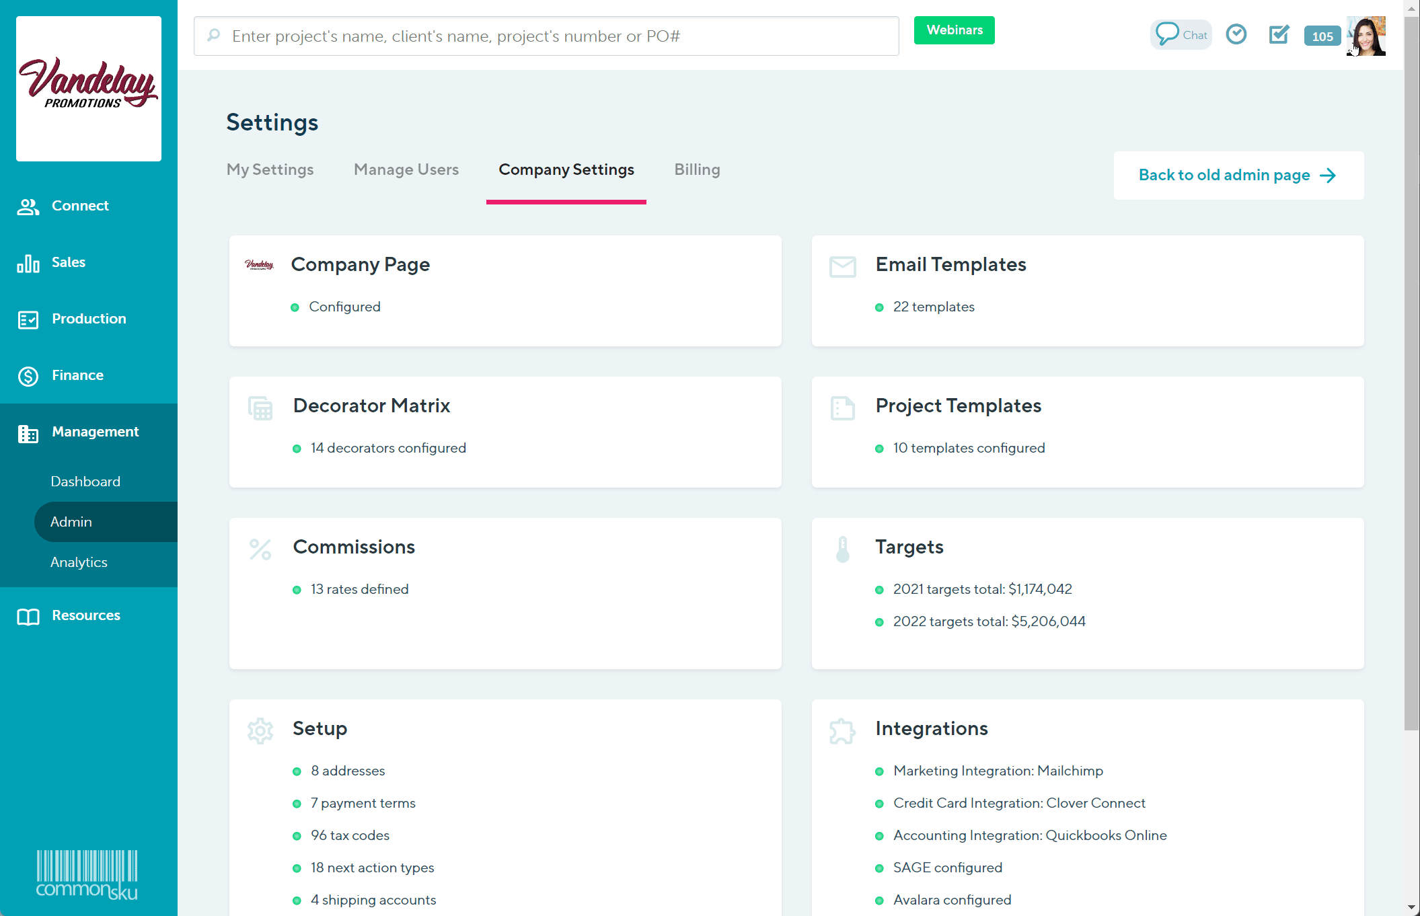This screenshot has width=1420, height=916.
Task: Click the green status dot beside Configured
Action: pos(295,307)
